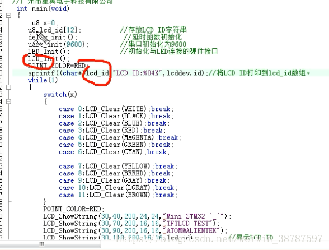Click on case 0 LCD_Clear(WHITE) line
Screen dimensions: 329x250
116,109
